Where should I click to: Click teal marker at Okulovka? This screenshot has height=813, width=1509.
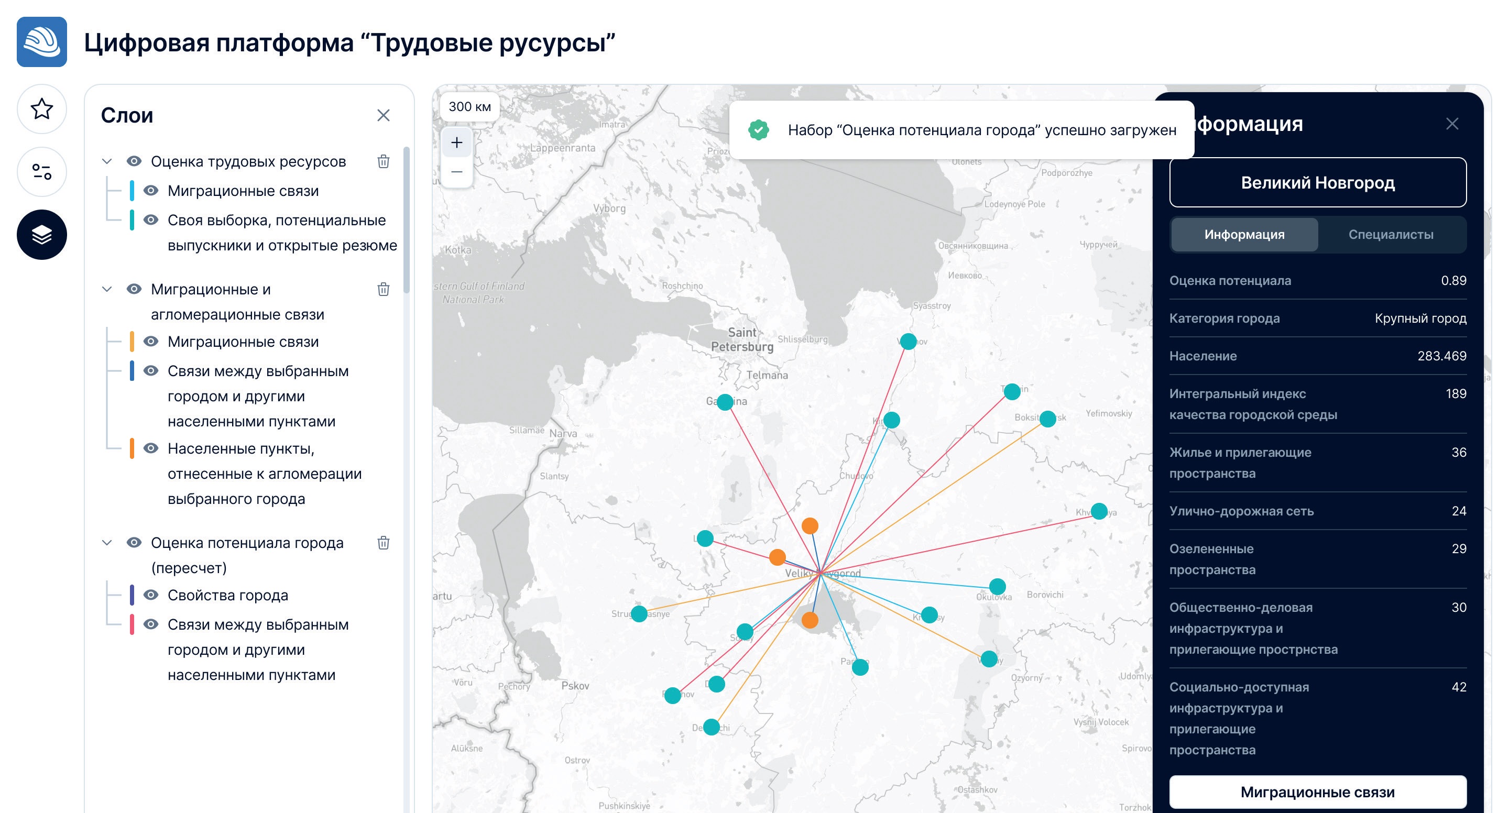(x=998, y=586)
